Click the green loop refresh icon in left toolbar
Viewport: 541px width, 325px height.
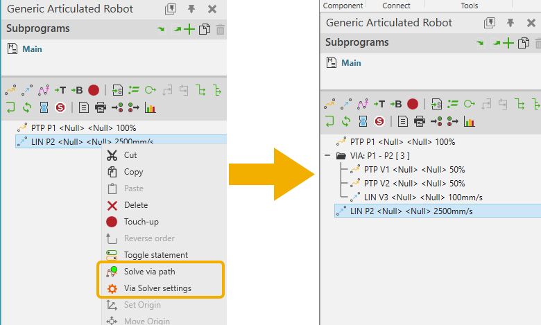pos(27,107)
